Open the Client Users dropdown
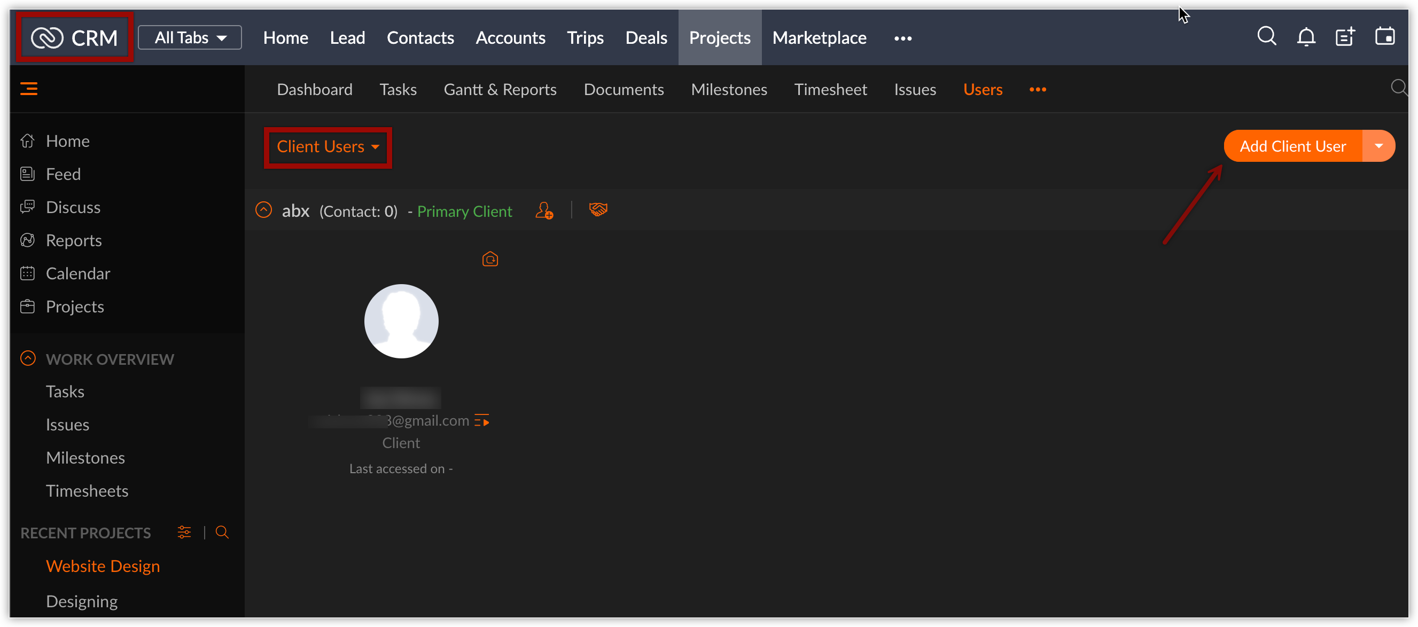This screenshot has height=627, width=1418. coord(328,147)
